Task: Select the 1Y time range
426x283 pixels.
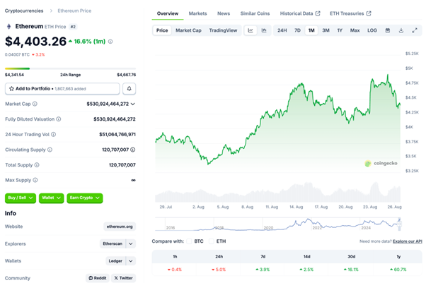Action: coord(340,30)
